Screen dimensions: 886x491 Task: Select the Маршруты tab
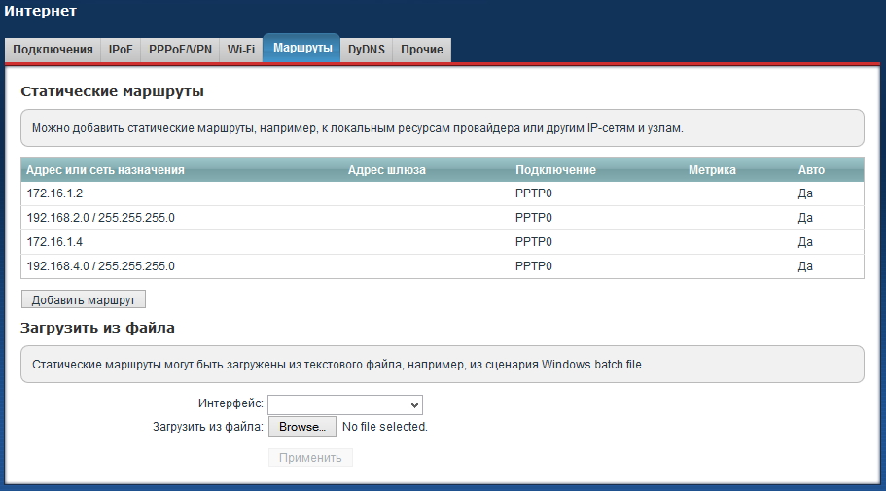301,48
